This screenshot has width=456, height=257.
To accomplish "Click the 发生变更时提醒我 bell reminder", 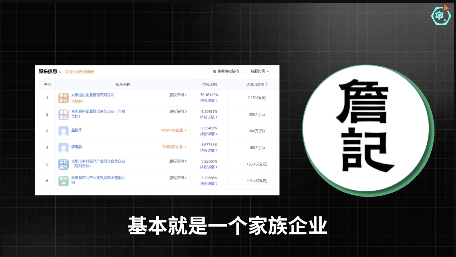I will coord(80,72).
